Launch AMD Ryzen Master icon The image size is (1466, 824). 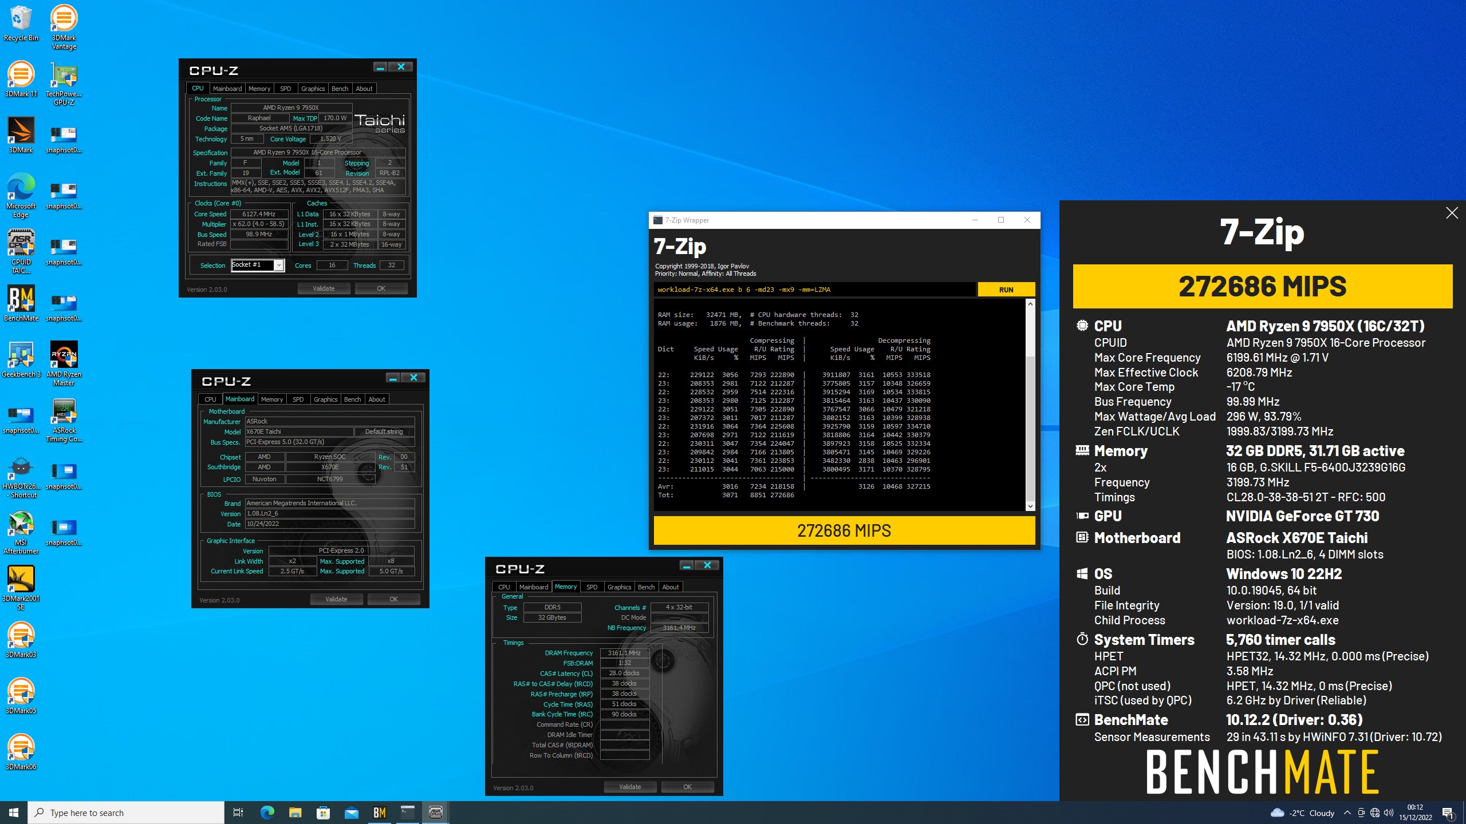tap(64, 363)
